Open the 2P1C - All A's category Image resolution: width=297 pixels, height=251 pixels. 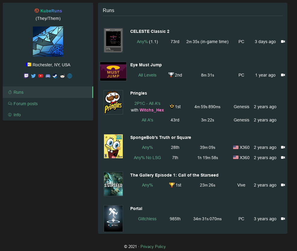[147, 103]
